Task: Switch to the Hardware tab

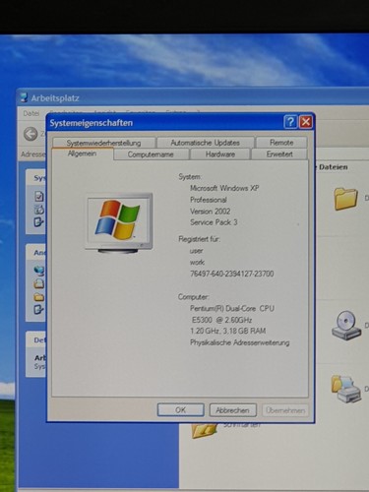Action: pos(220,154)
